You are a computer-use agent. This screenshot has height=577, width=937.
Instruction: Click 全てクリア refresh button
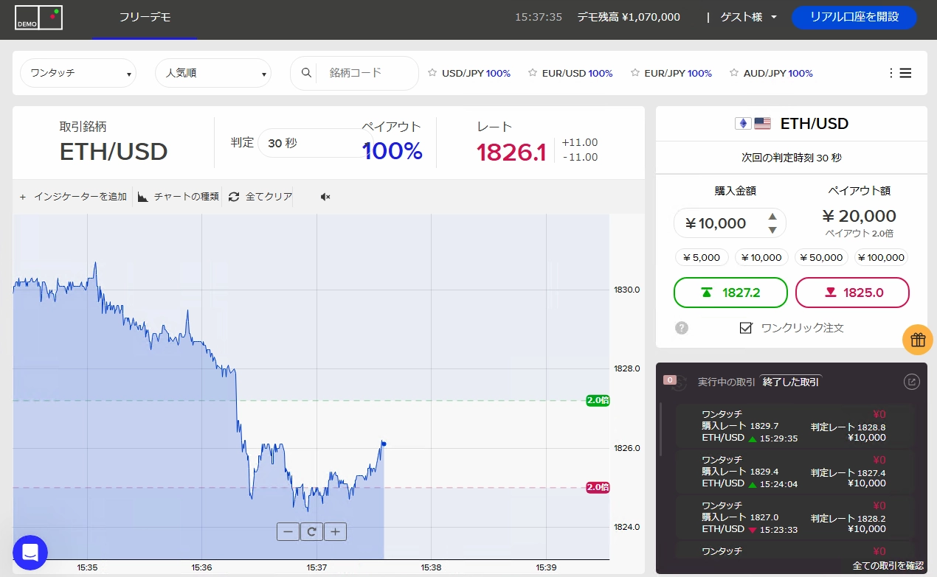tap(260, 197)
